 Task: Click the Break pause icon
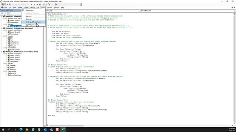coord(34,4)
